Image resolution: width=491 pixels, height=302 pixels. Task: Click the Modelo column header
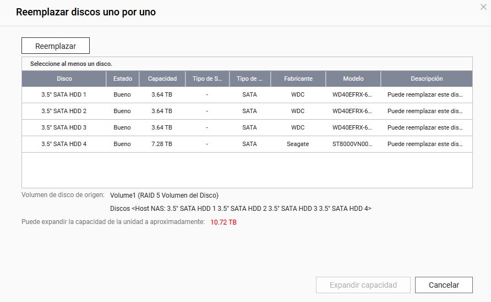(x=353, y=79)
